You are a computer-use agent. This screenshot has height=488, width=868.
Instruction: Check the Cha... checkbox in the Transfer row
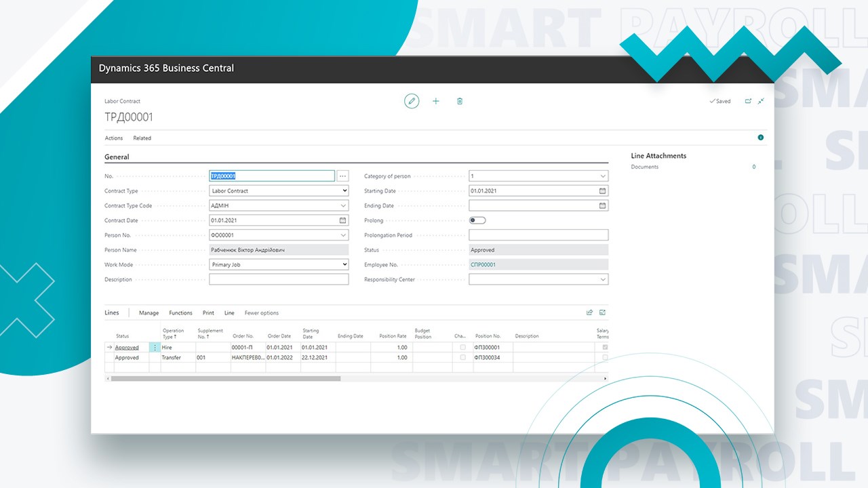[462, 357]
